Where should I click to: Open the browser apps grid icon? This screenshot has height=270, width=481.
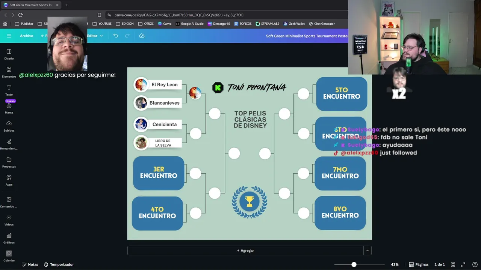(5, 24)
